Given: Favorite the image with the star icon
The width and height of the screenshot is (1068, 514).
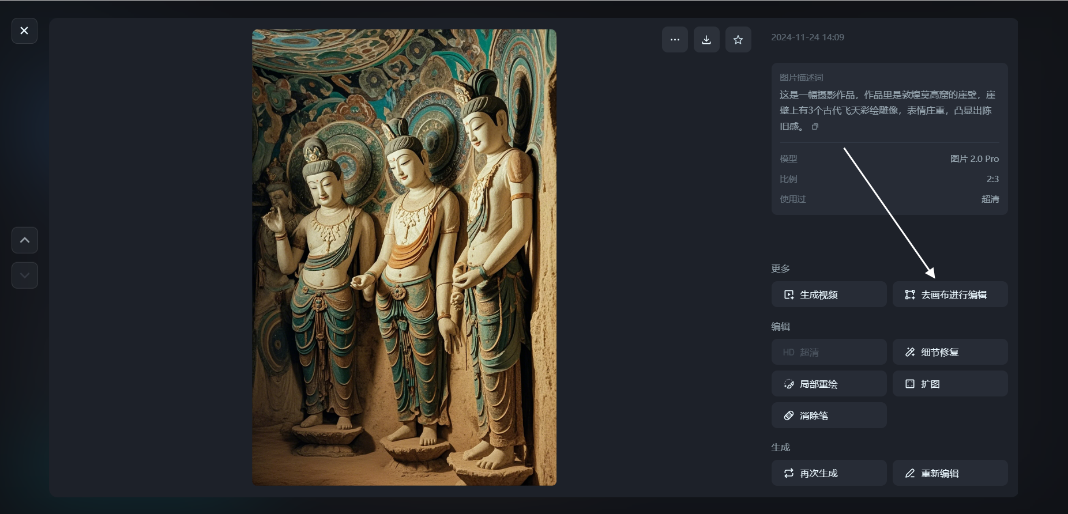Looking at the screenshot, I should 738,40.
